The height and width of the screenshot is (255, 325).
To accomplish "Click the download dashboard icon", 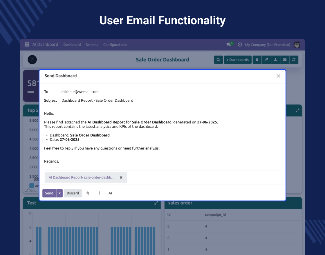I will click(275, 60).
